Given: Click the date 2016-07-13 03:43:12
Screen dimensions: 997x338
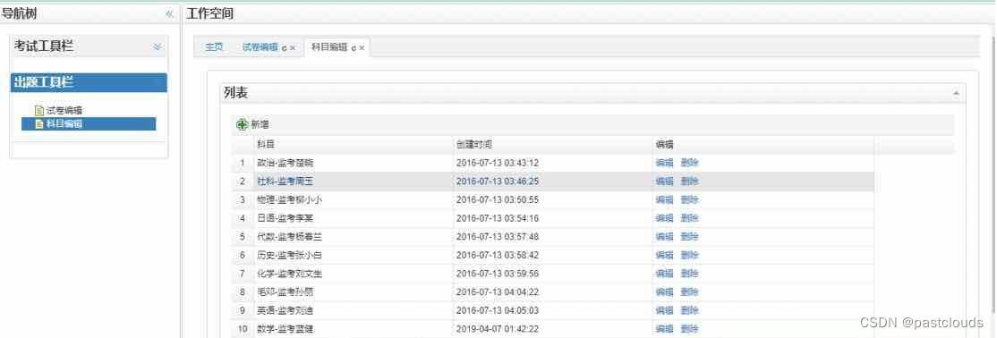Looking at the screenshot, I should 498,163.
